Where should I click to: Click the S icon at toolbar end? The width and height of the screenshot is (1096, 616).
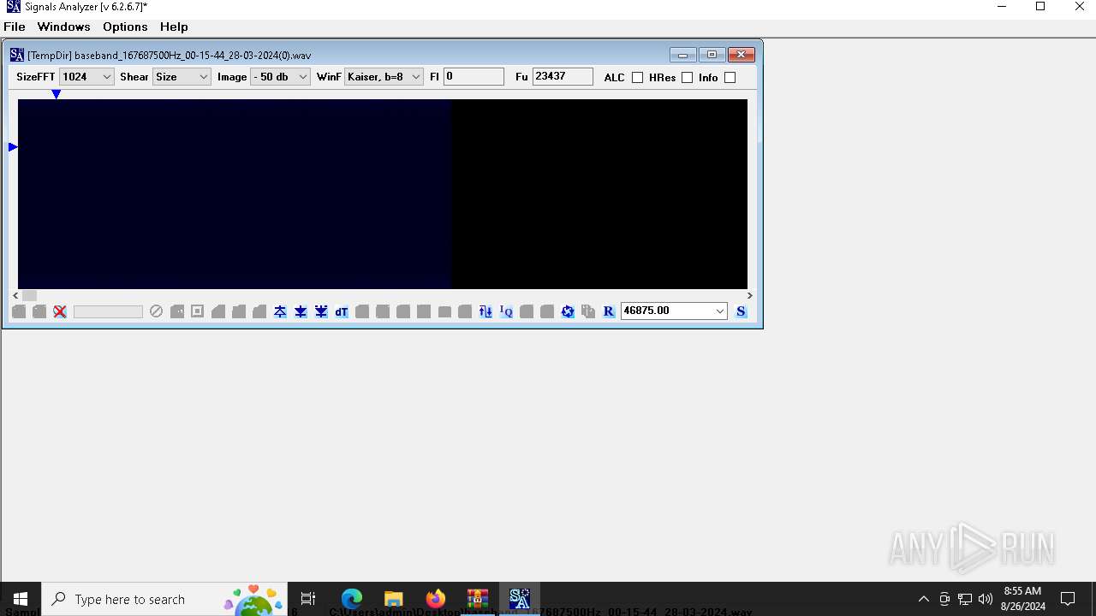742,311
